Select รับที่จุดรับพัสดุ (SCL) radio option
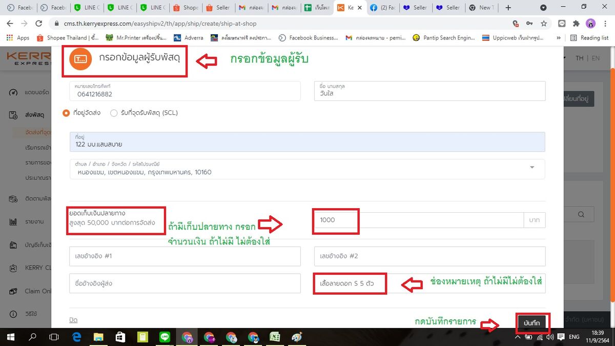Viewport: 615px width, 346px height. (114, 113)
